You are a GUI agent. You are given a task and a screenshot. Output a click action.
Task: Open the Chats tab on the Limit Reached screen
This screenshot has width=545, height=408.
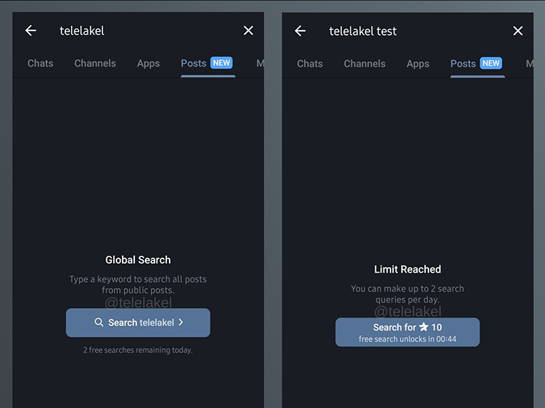310,63
